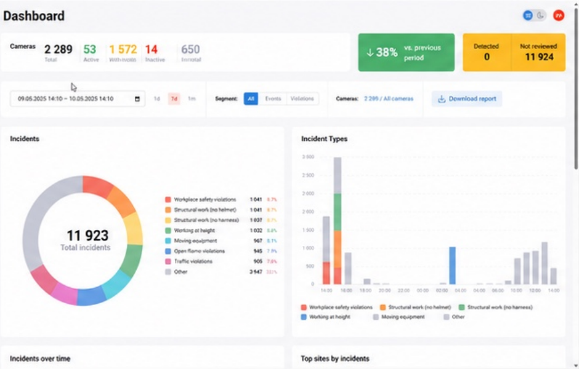Screen dimensions: 579x369
Task: Click the Top sites by incidents heading
Action: coord(335,359)
